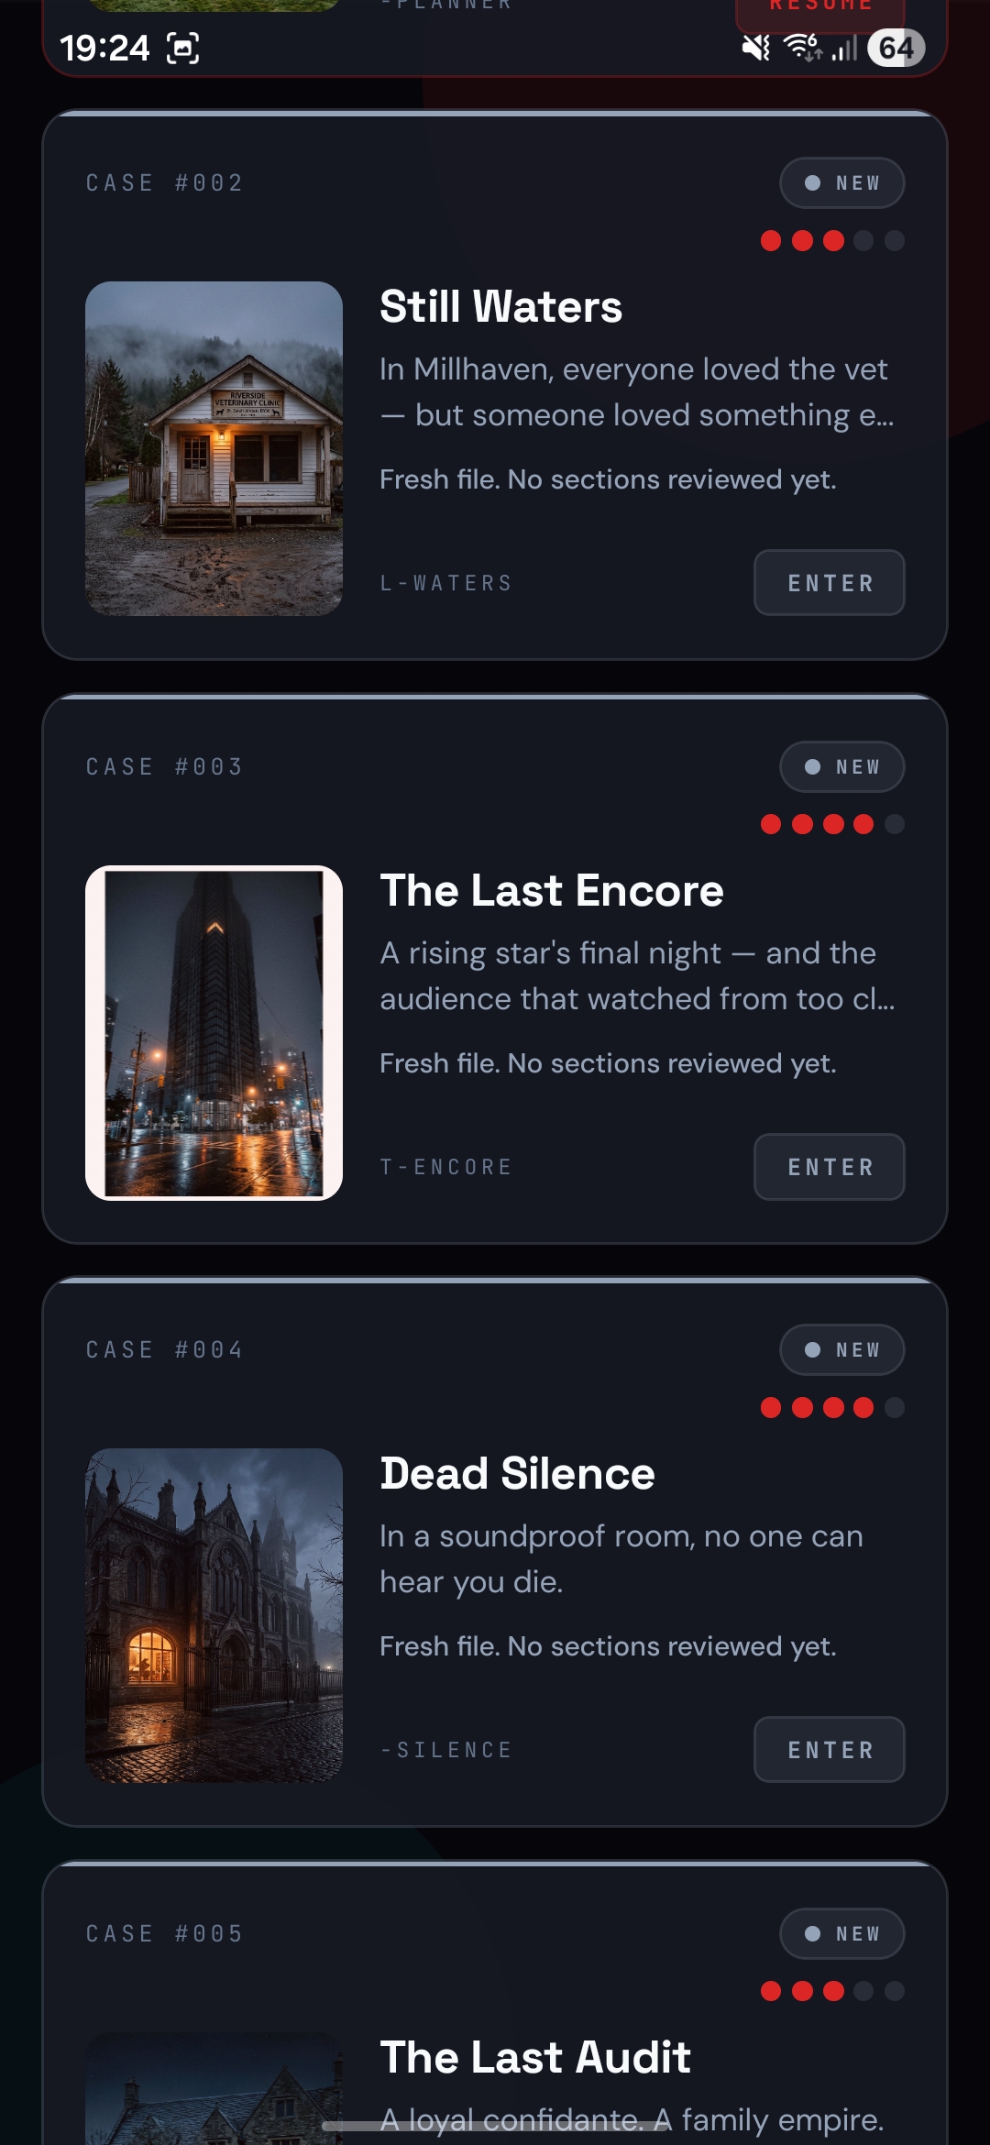The image size is (990, 2145).
Task: Click ENTER button for Dead Silence
Action: tap(830, 1750)
